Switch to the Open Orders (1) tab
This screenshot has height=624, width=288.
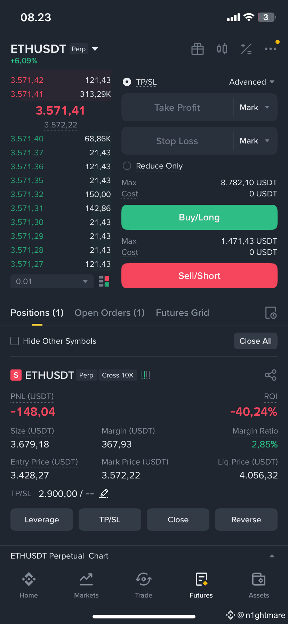coord(110,313)
